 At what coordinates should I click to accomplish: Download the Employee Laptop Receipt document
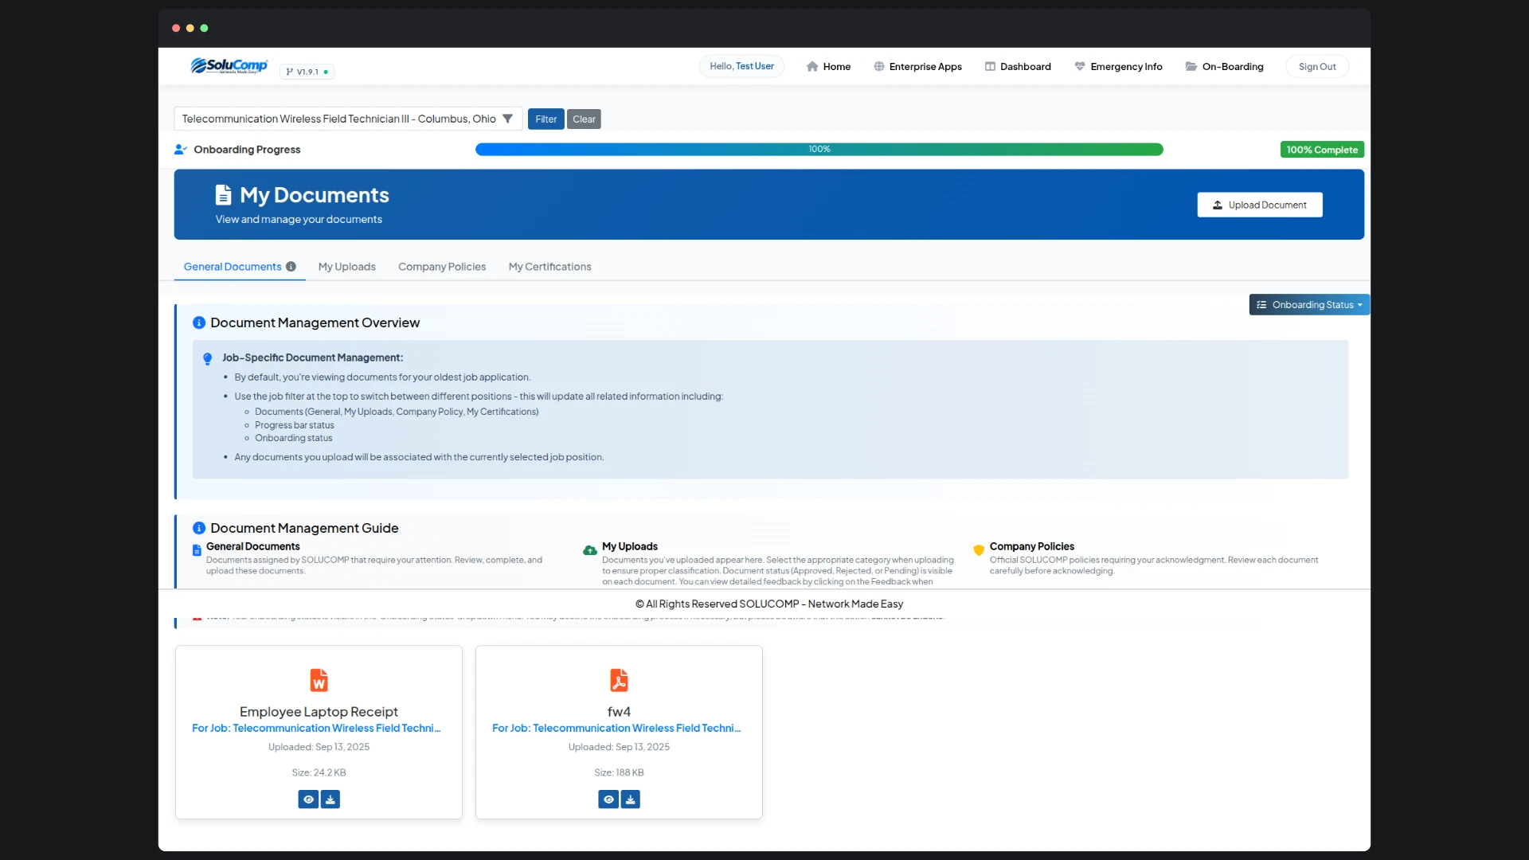point(330,799)
